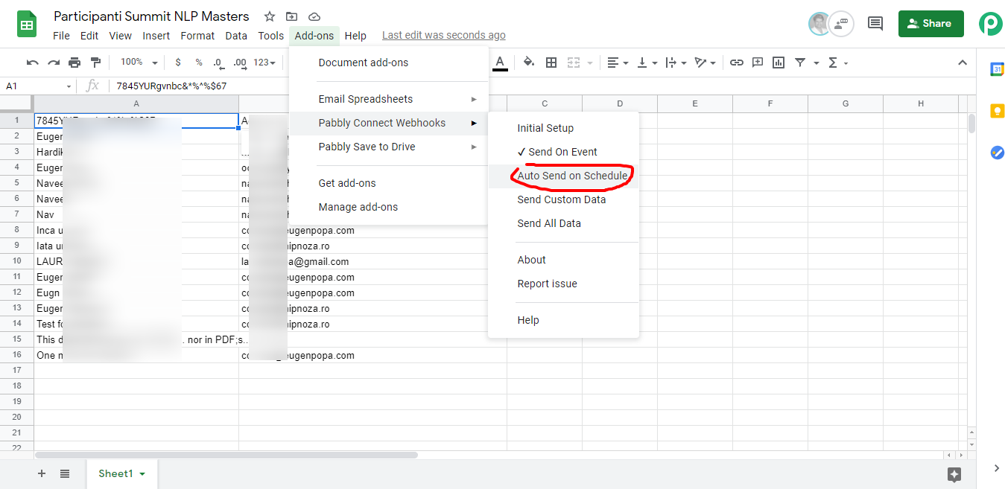Open text wrapping dropdown
Image resolution: width=1005 pixels, height=489 pixels.
point(675,63)
